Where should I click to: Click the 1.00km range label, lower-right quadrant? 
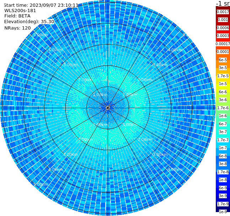click(x=130, y=125)
